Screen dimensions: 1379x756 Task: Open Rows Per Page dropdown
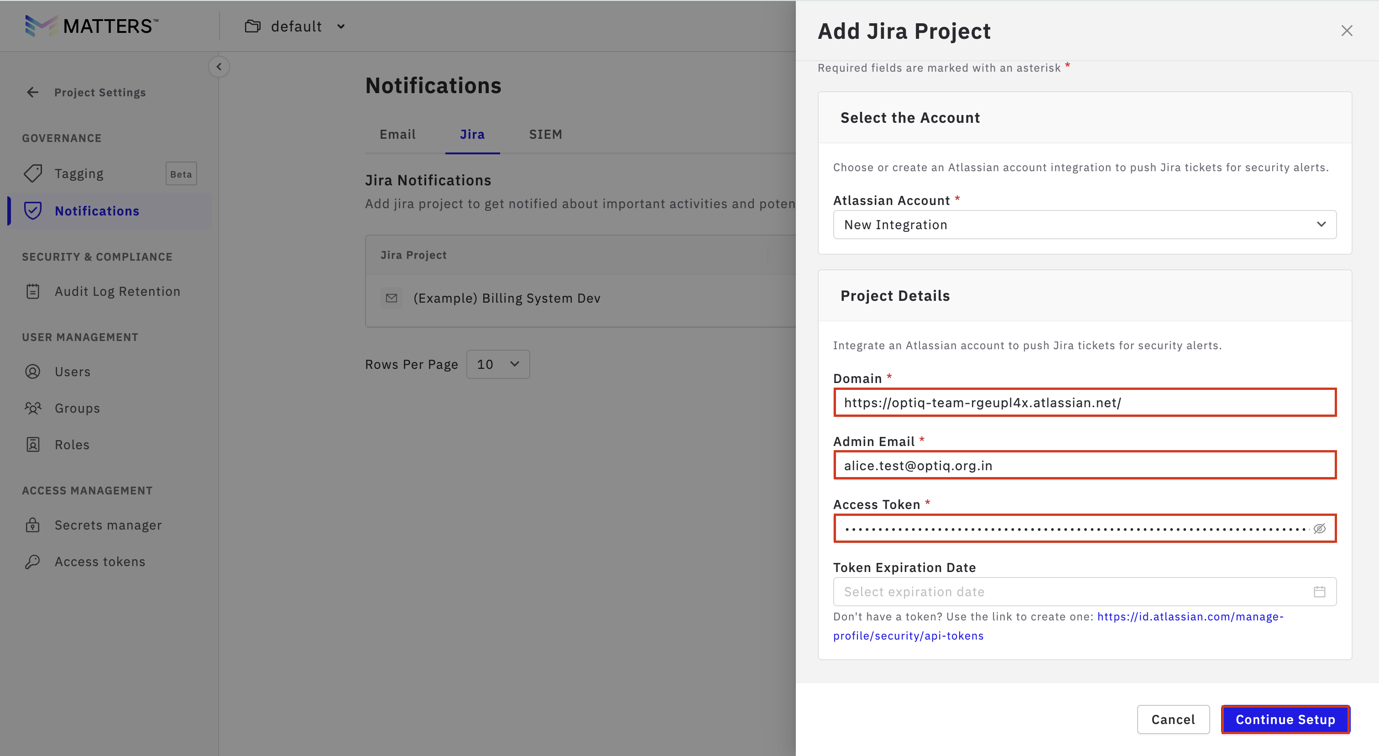coord(498,365)
